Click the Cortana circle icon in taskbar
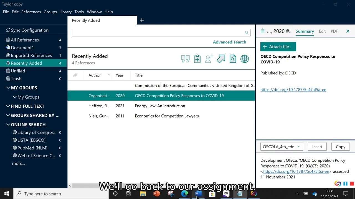Screen dimensions: 355x199 coord(115,194)
